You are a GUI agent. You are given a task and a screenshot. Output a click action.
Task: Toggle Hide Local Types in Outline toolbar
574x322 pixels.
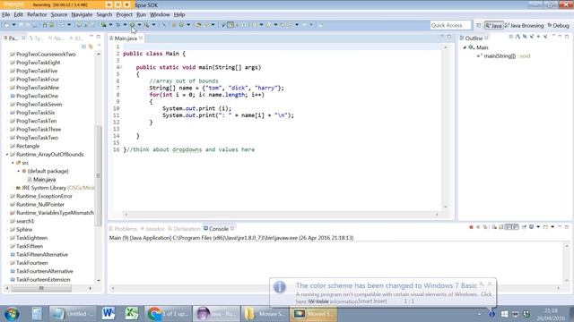[545, 37]
